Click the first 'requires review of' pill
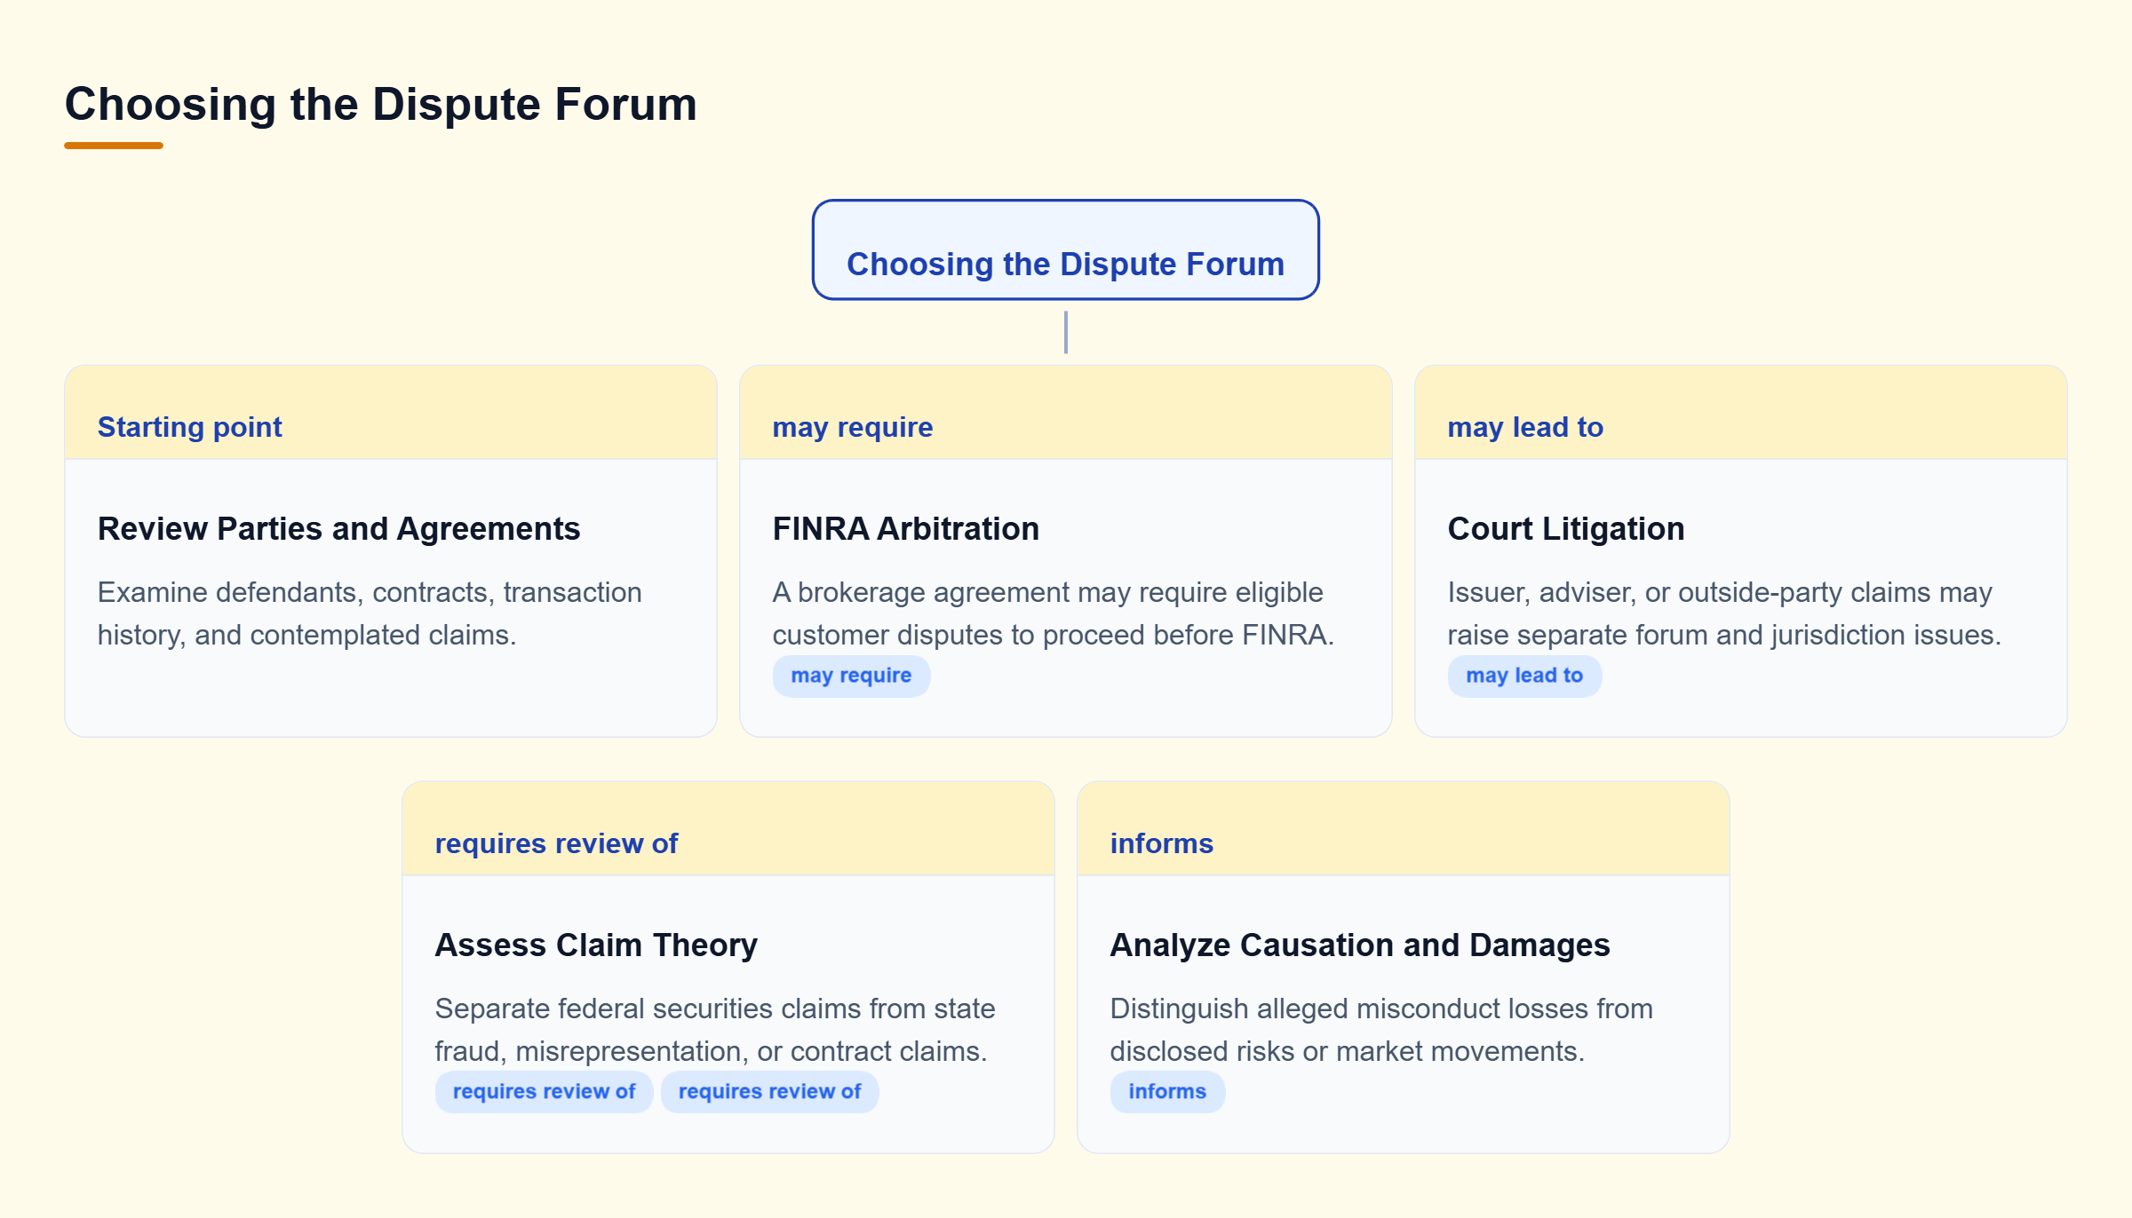 point(544,1092)
